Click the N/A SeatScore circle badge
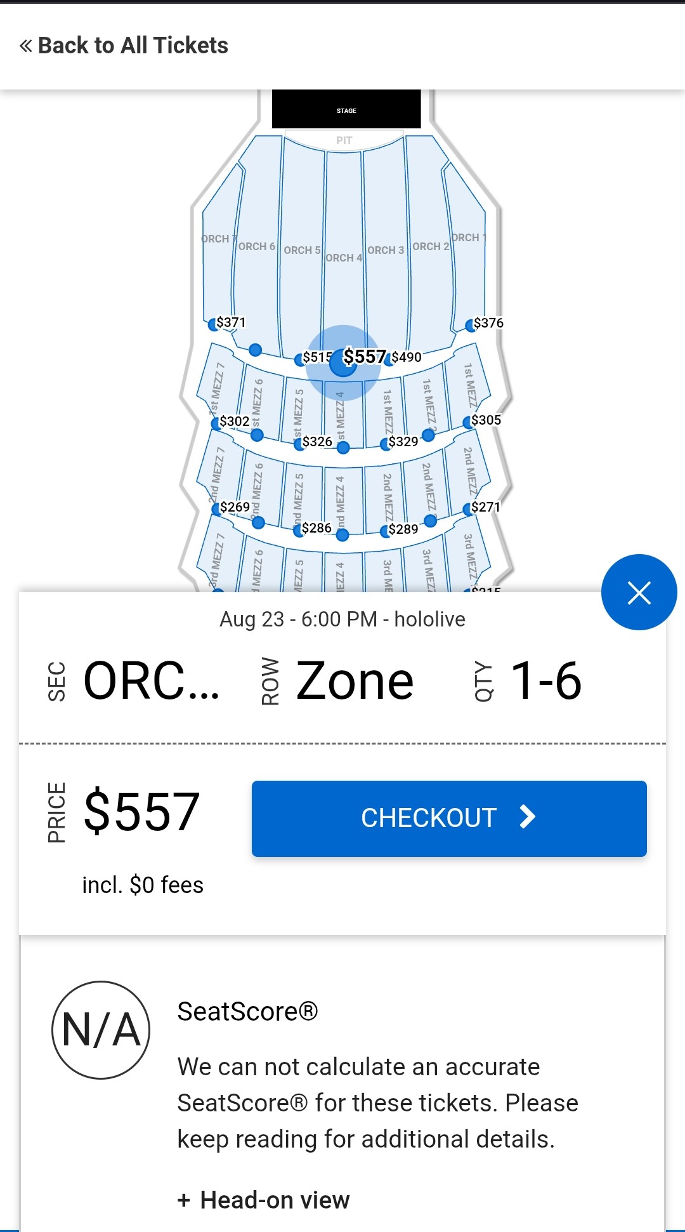 101,1030
